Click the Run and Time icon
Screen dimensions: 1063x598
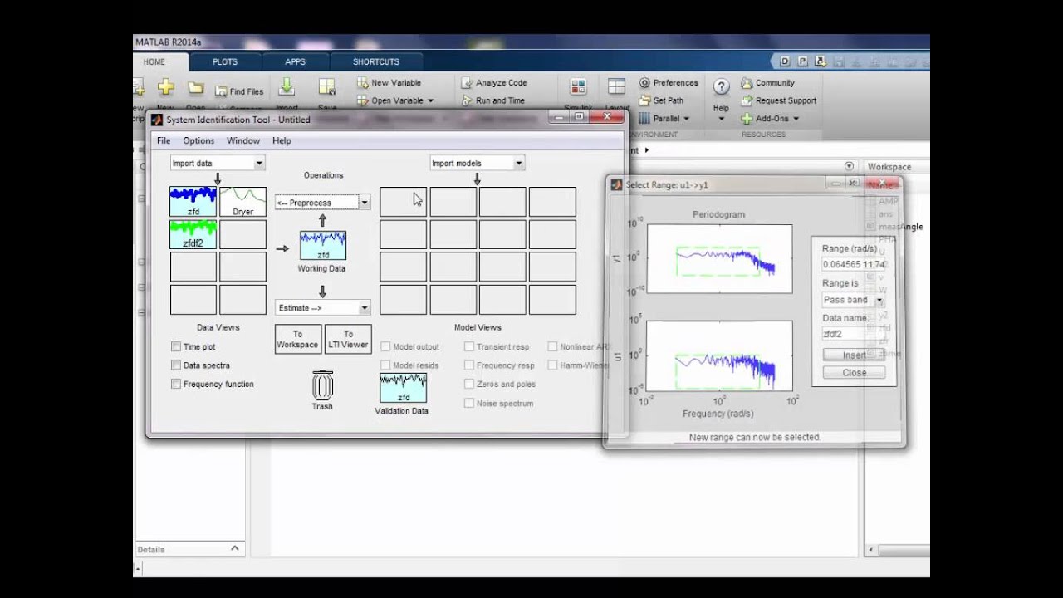coord(467,100)
